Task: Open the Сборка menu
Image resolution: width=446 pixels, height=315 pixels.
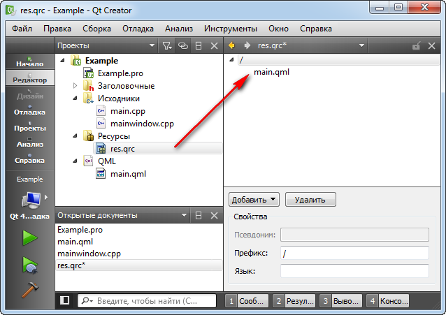Action: tap(96, 29)
